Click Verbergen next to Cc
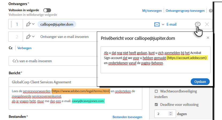 [24, 48]
